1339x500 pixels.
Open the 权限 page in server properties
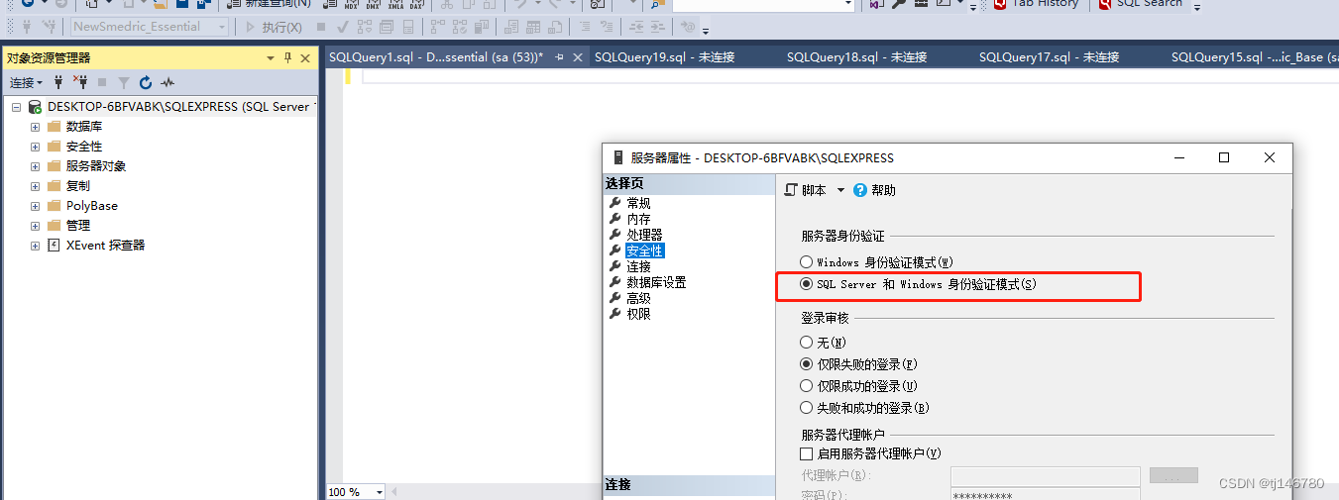[638, 314]
